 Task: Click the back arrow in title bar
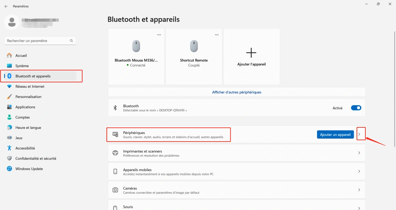(6, 6)
